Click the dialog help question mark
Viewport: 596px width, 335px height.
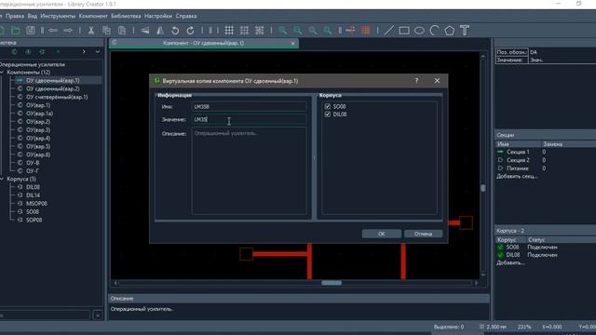click(x=416, y=81)
